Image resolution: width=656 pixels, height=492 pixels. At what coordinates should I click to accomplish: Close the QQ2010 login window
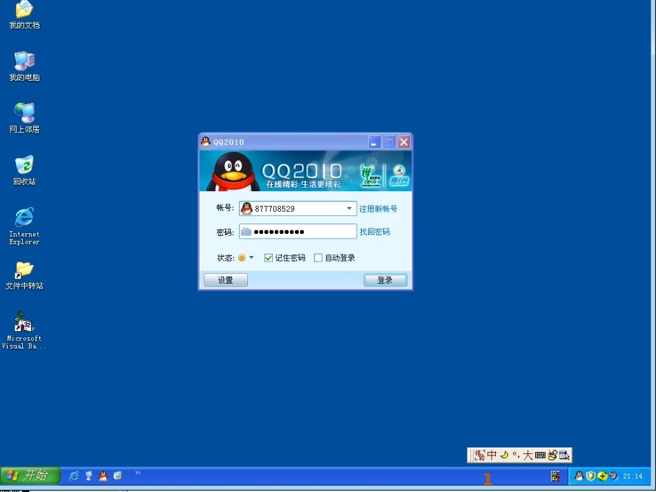point(404,142)
